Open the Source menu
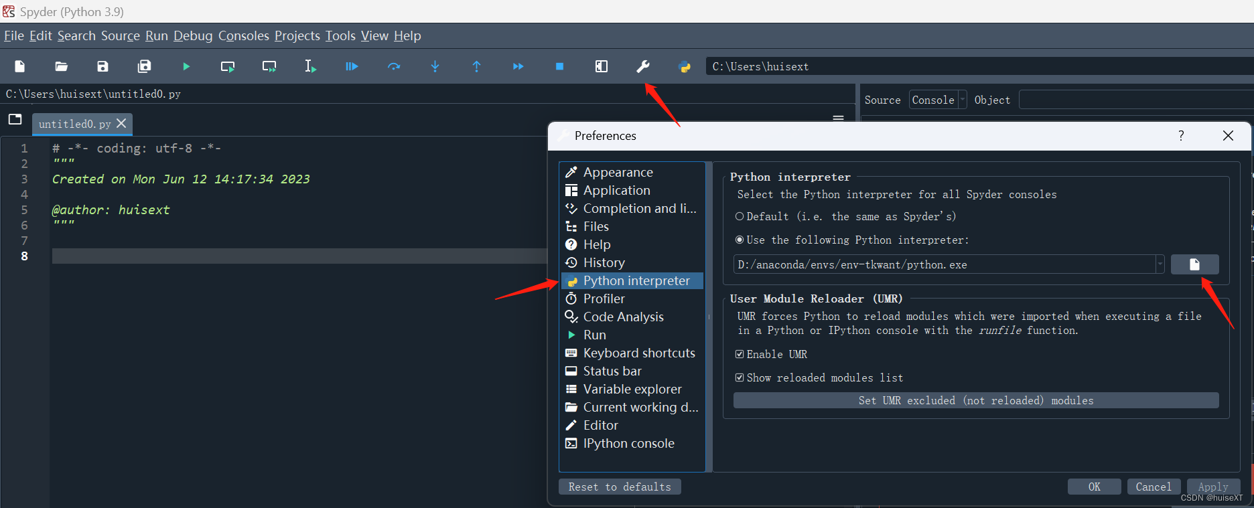This screenshot has width=1254, height=508. point(121,35)
